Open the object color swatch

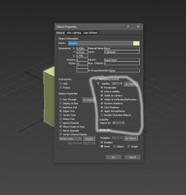(136, 43)
